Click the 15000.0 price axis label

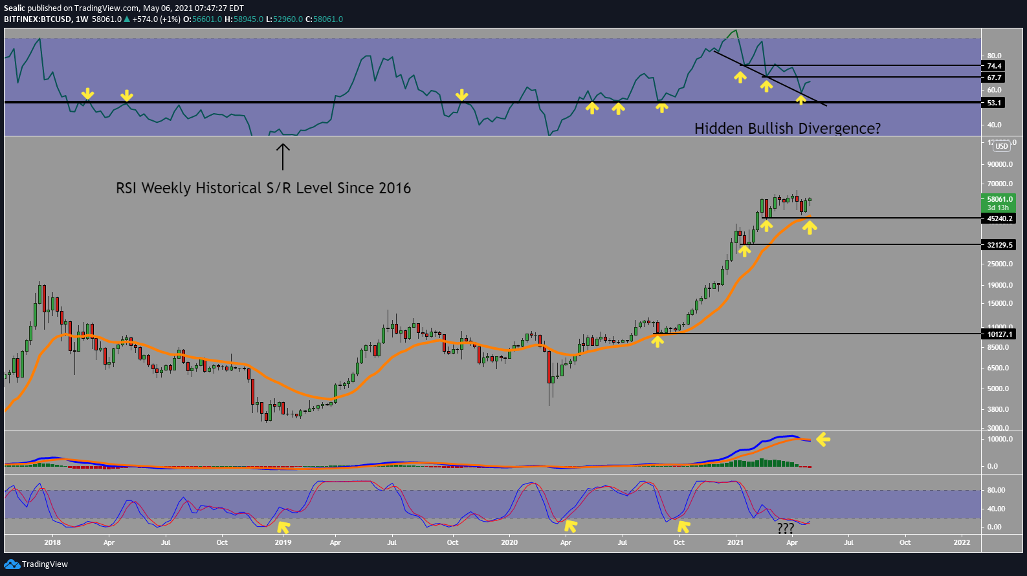point(1000,303)
